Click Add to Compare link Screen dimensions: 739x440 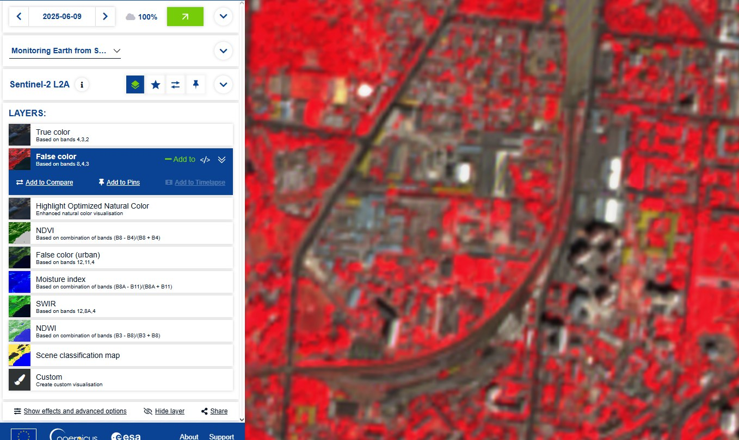(x=45, y=183)
